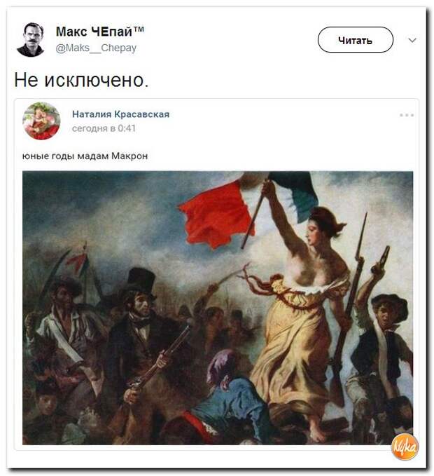Viewport: 434px width, 476px height.
Task: Open the Макс ЧЕпай™ display name
Action: click(x=99, y=32)
